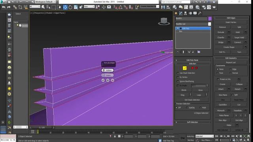Click the time slider 0/100 handle
Screen dimensions: 253x142
click(42, 127)
